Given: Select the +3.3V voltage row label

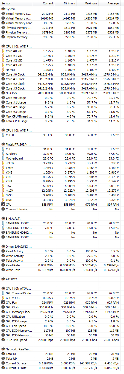Looking at the screenshot, I should (x=10, y=163).
